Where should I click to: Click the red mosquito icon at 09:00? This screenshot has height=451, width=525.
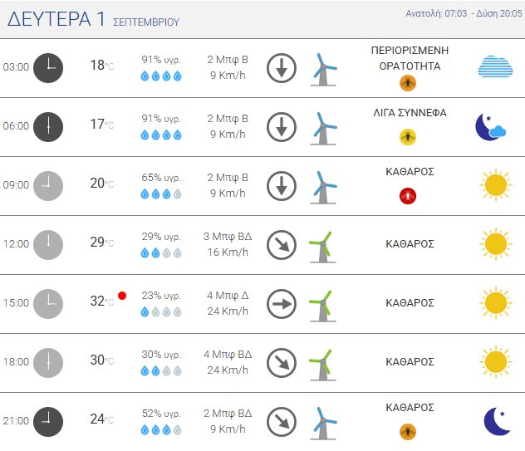point(407,196)
